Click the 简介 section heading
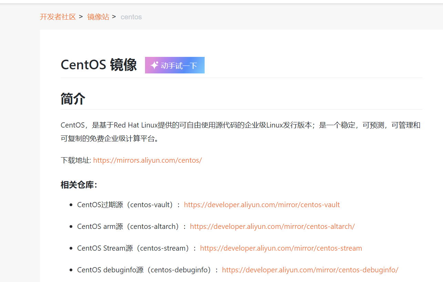 pyautogui.click(x=73, y=99)
